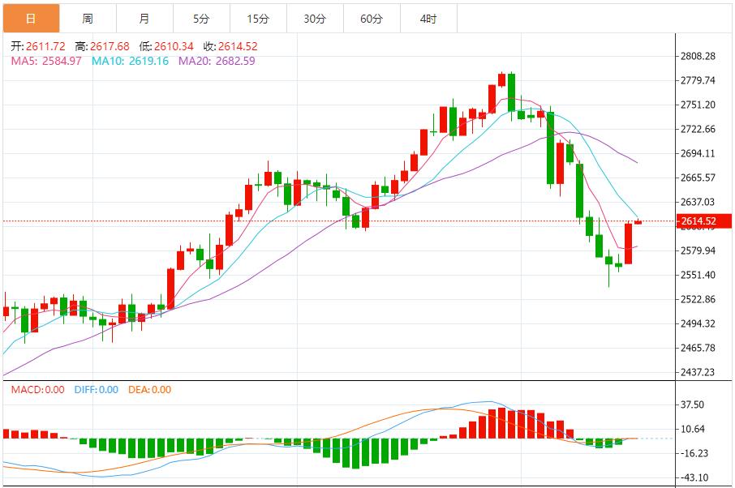Switch to the 月 monthly tab

[145, 19]
